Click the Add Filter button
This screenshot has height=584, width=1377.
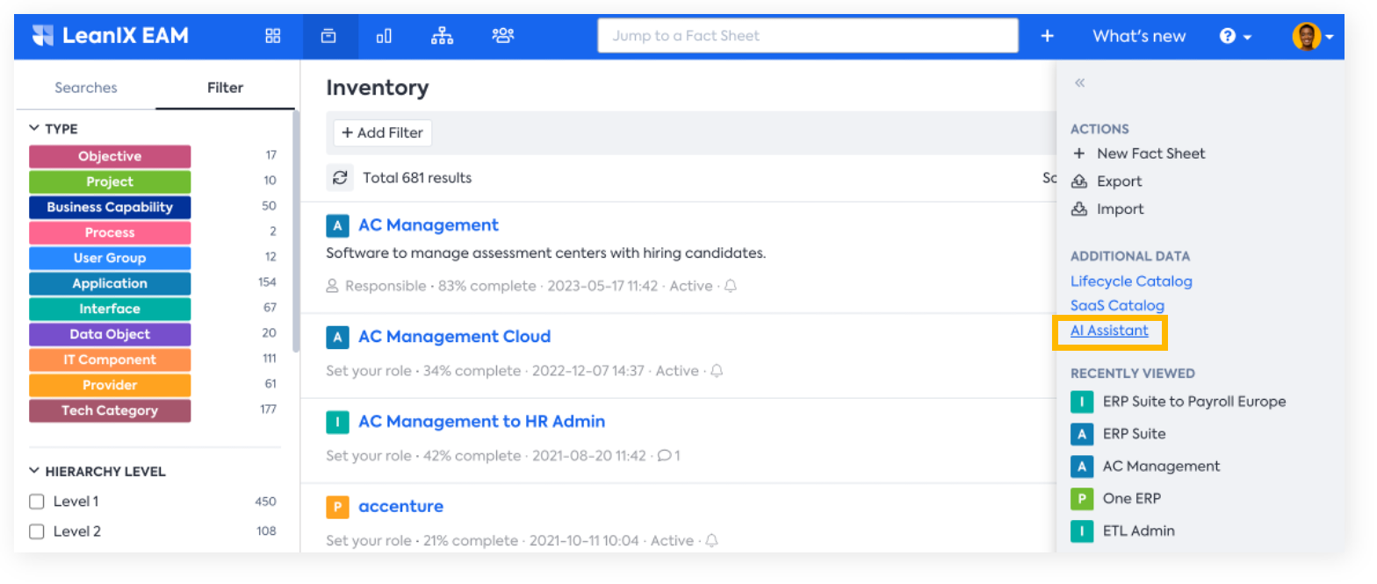coord(383,133)
